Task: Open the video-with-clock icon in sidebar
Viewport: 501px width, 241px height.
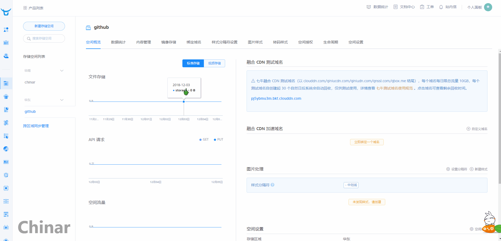Action: 6,214
